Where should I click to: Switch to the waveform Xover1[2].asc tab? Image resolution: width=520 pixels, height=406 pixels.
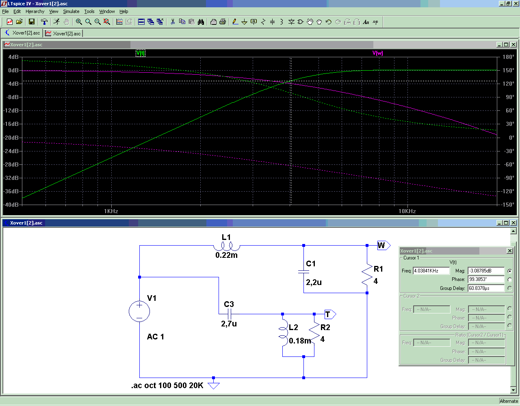point(63,33)
